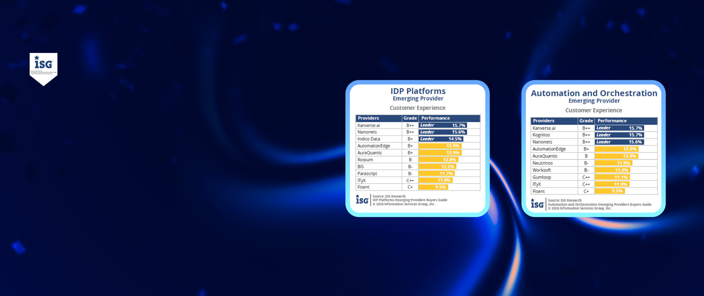Image resolution: width=704 pixels, height=296 pixels.
Task: Click the "15.7%" value for Kognitos
Action: 635,135
